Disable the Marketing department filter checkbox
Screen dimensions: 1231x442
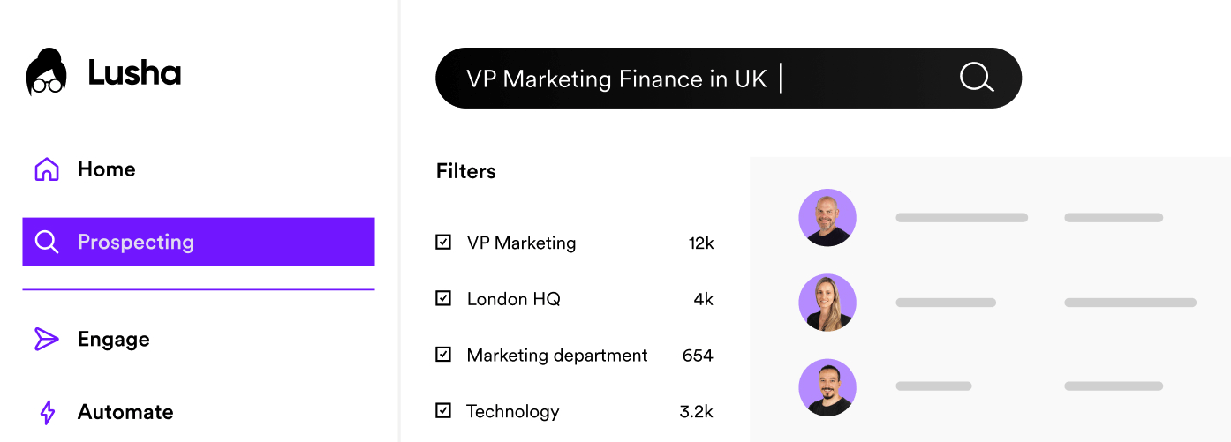click(x=443, y=355)
